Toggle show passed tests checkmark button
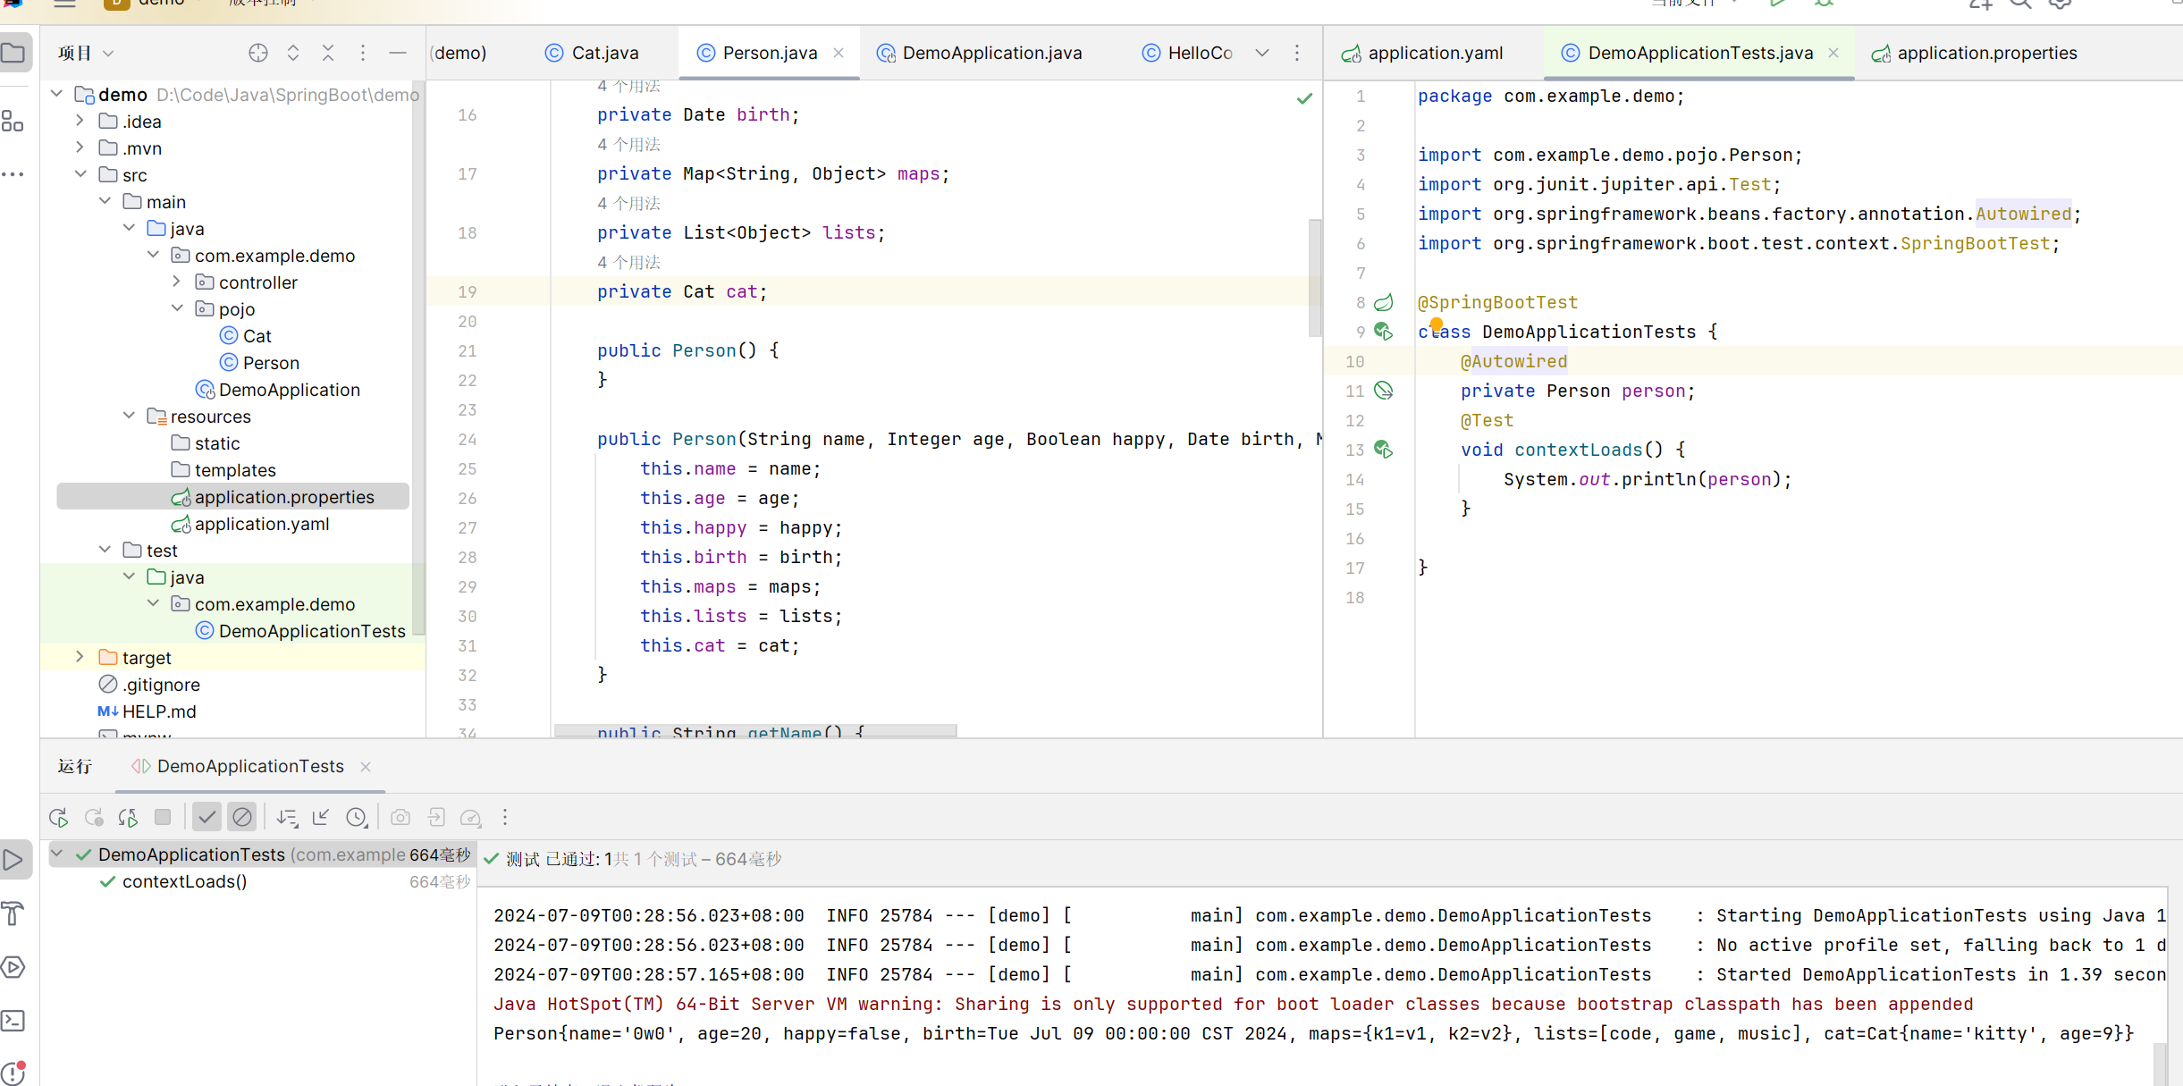The image size is (2183, 1086). (207, 817)
